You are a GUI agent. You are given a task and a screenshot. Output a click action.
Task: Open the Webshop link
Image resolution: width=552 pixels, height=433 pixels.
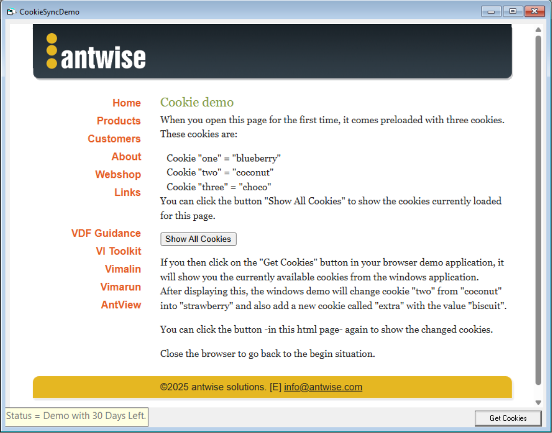[x=118, y=174]
